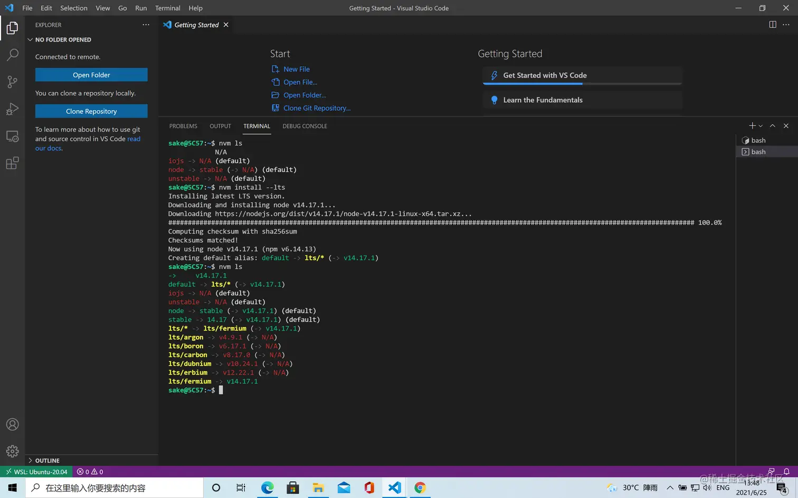798x498 pixels.
Task: Click the feedback icon in status bar
Action: 771,472
